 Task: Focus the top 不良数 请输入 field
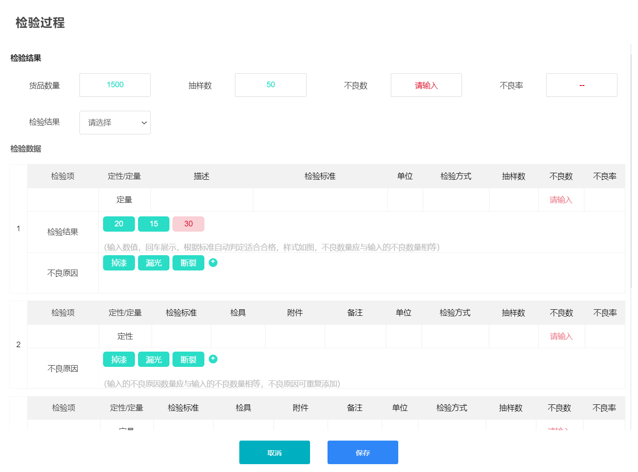pyautogui.click(x=426, y=85)
